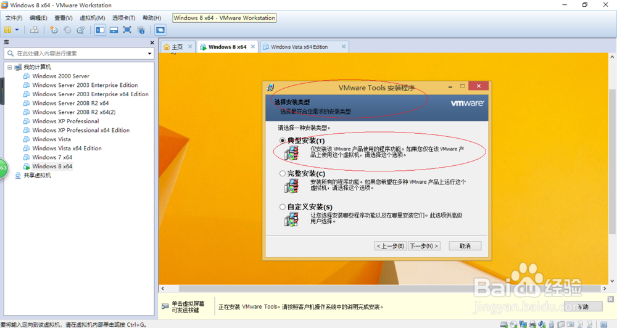The image size is (617, 328).
Task: Select Windows Server 2008 R2 x64(2)
Action: (74, 112)
